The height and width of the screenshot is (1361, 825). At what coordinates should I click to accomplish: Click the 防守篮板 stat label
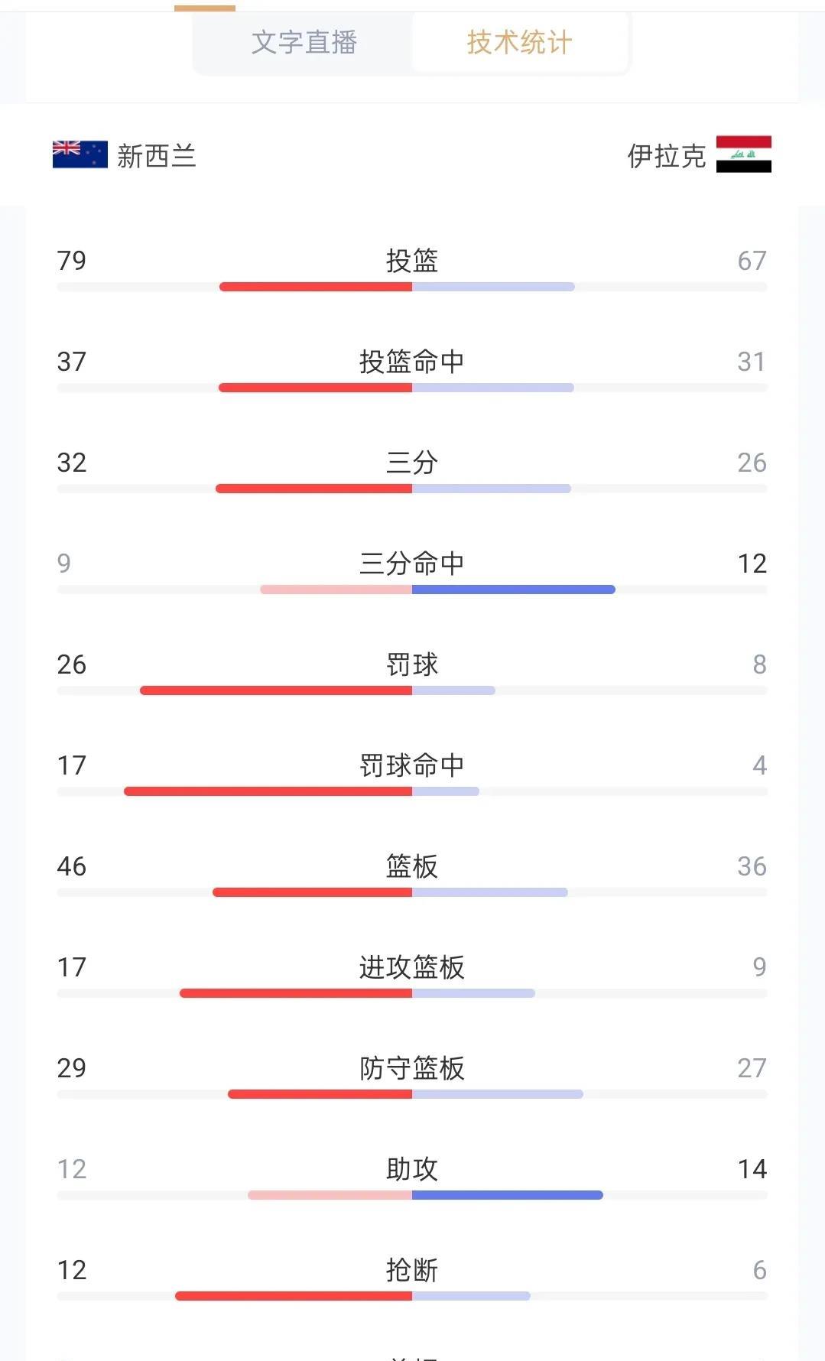pyautogui.click(x=412, y=1068)
